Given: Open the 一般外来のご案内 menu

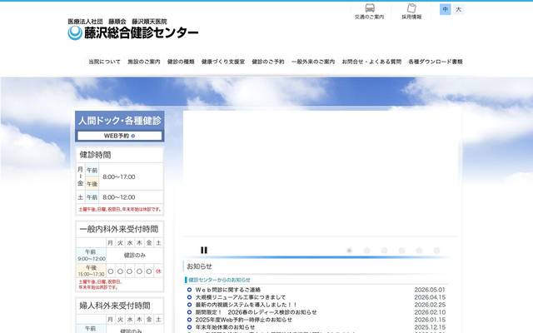Looking at the screenshot, I should [313, 62].
